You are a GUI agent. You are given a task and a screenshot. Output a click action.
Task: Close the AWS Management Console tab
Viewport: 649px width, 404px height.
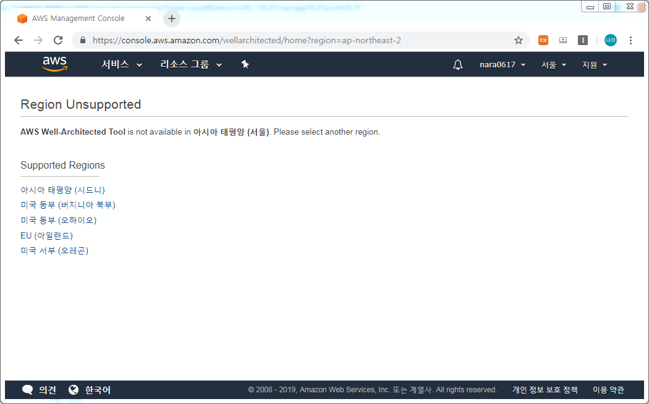coord(148,19)
